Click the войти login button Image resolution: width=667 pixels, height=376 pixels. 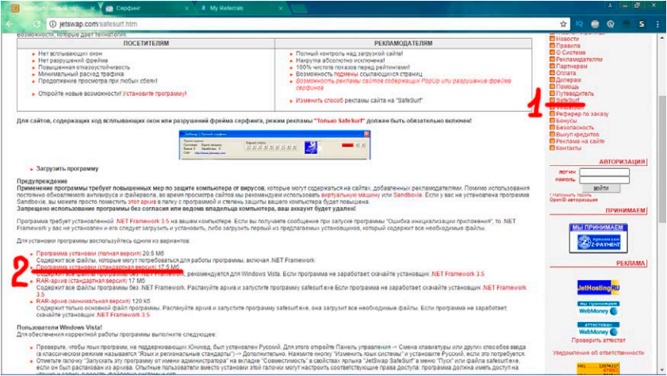click(x=600, y=188)
